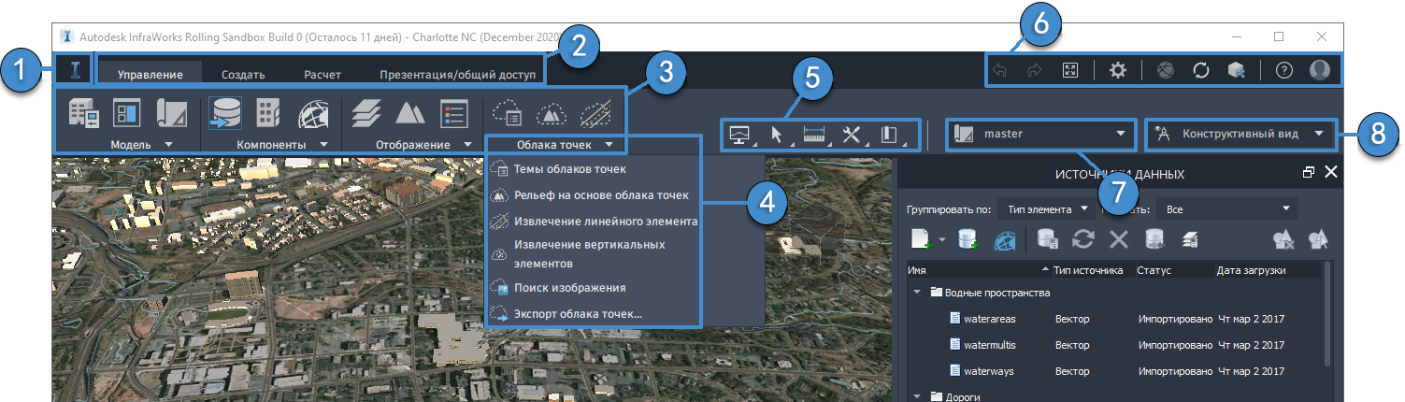Click the full-screen expand icon
The width and height of the screenshot is (1405, 402).
pyautogui.click(x=1071, y=70)
